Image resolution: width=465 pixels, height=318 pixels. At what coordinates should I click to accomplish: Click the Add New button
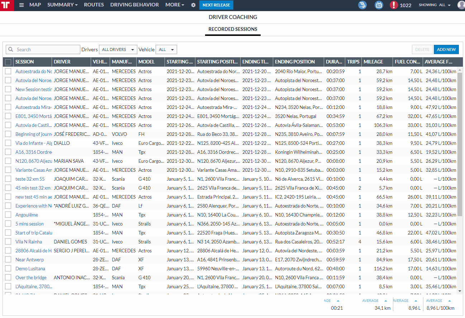coord(446,49)
